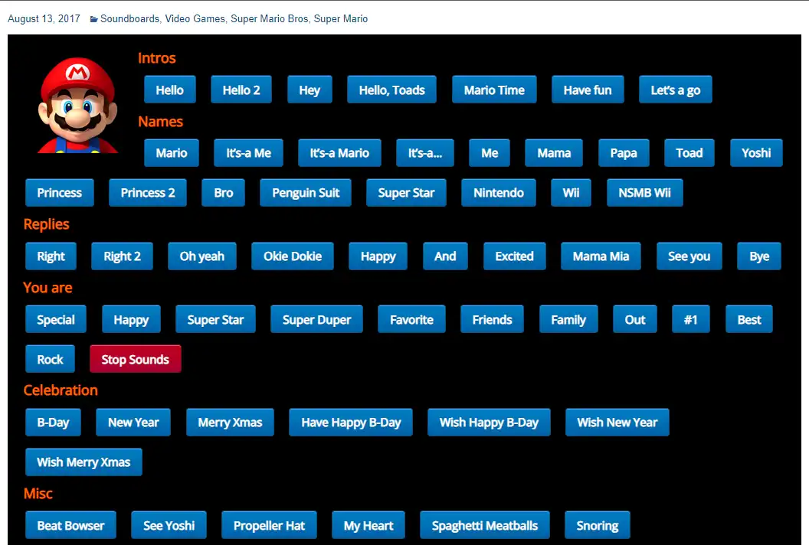This screenshot has width=809, height=545.
Task: Play the Have fun sound
Action: click(x=588, y=90)
